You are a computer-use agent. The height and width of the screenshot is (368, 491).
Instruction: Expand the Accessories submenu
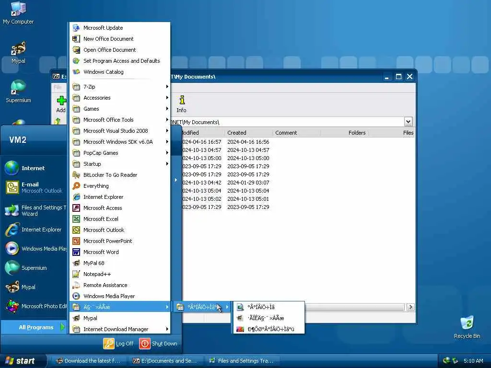[119, 98]
